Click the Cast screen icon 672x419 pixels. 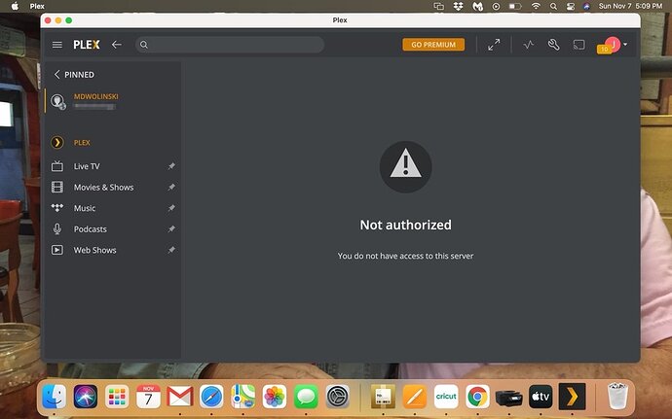(x=579, y=45)
